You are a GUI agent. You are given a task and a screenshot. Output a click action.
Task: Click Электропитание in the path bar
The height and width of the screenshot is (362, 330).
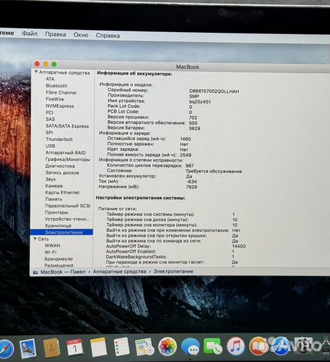174,271
